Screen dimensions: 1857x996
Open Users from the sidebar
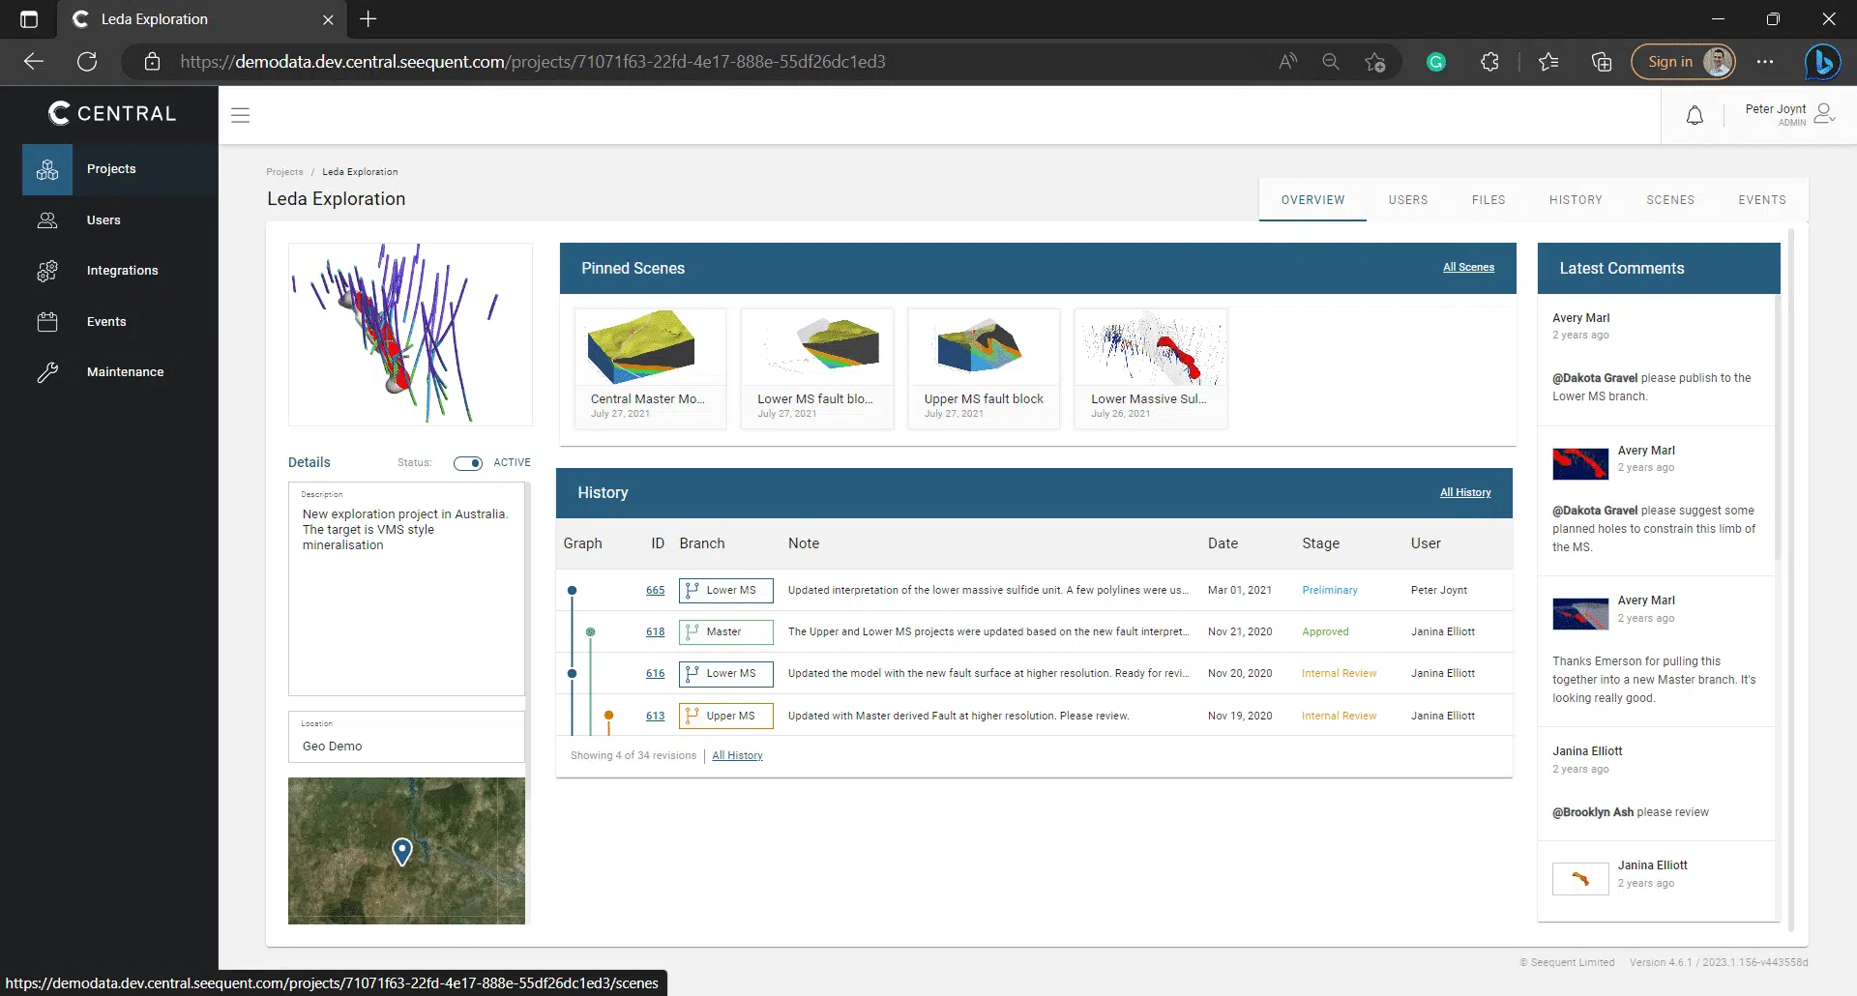tap(103, 220)
